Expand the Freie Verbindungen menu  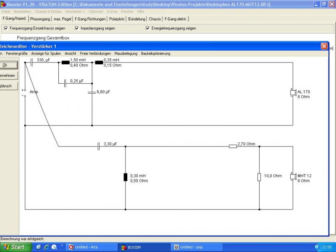pyautogui.click(x=95, y=54)
